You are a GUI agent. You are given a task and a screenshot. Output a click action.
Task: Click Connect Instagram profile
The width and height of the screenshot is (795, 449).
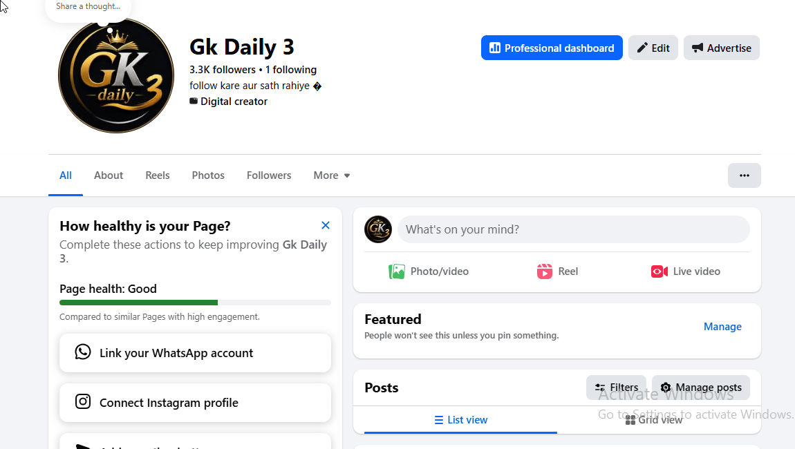(x=195, y=403)
